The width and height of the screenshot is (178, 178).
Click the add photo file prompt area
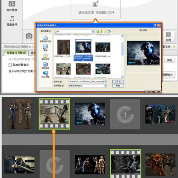tap(95, 9)
